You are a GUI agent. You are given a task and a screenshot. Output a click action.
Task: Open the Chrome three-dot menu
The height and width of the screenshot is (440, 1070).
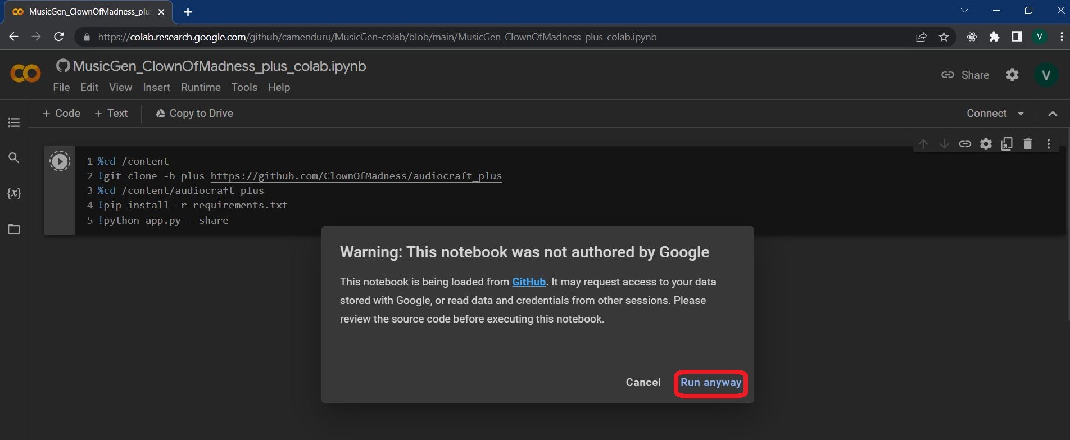click(1061, 37)
